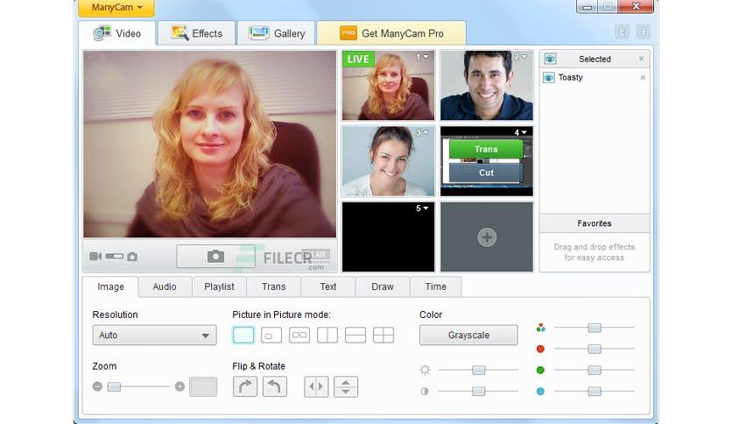Click the RGB multicolor dots icon
The width and height of the screenshot is (732, 424).
tap(540, 328)
